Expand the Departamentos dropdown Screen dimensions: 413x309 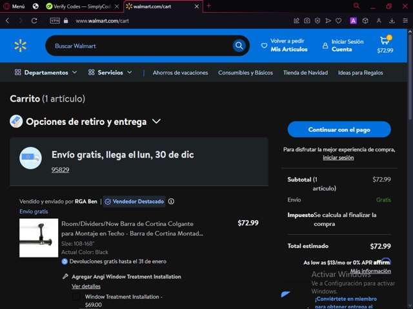tap(46, 73)
